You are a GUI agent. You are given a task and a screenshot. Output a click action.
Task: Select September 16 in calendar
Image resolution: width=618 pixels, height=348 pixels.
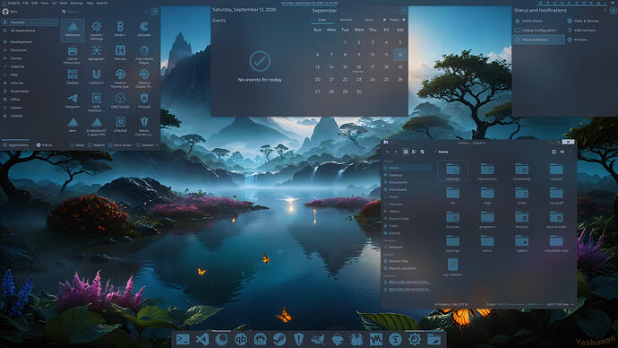pyautogui.click(x=358, y=67)
